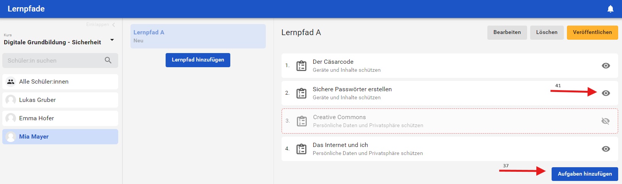The height and width of the screenshot is (184, 622).
Task: Toggle visibility of Der Cäsarcode task
Action: coord(606,66)
